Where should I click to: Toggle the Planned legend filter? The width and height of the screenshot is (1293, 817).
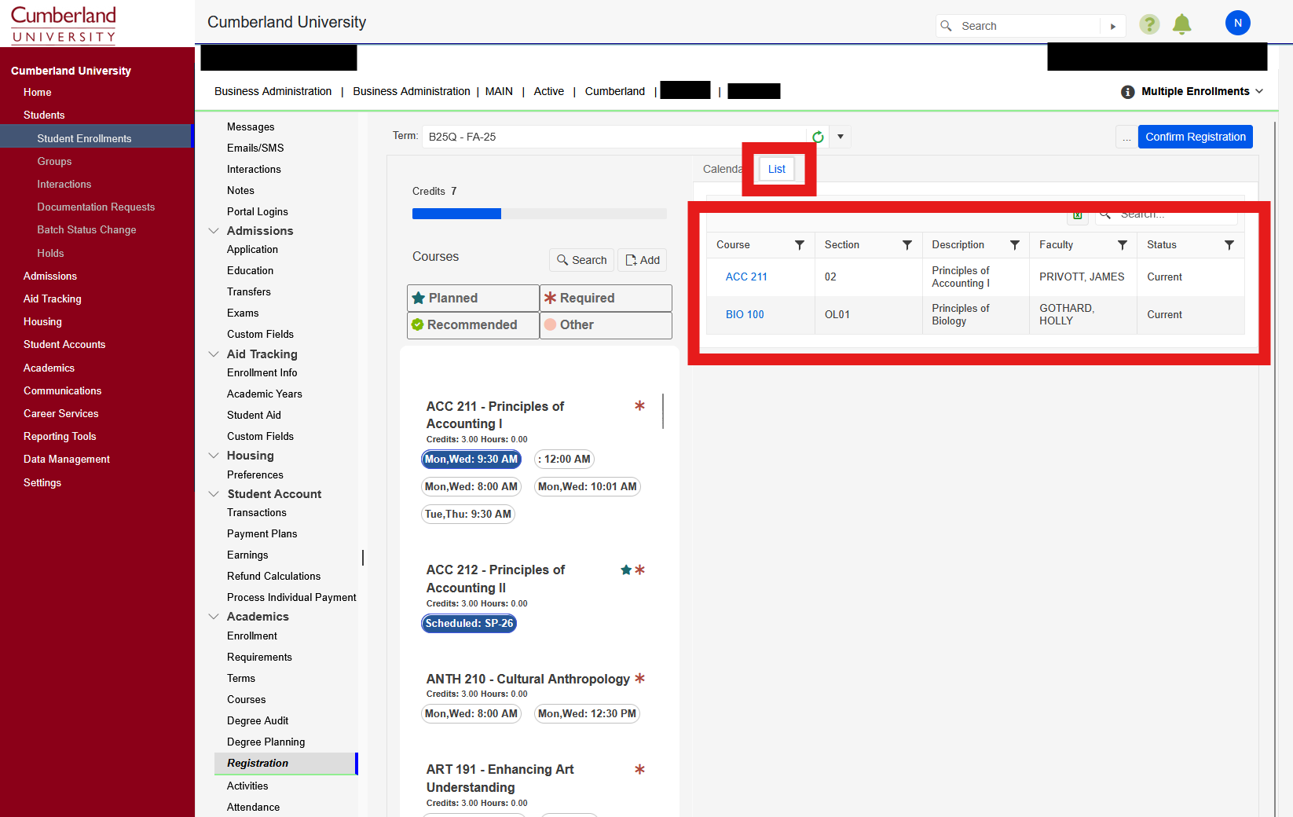[473, 299]
